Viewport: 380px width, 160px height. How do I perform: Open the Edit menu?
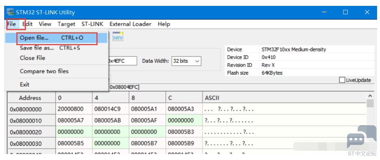click(27, 24)
